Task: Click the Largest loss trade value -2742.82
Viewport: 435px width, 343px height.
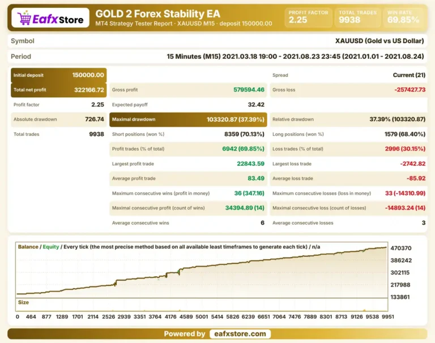Action: pyautogui.click(x=412, y=164)
